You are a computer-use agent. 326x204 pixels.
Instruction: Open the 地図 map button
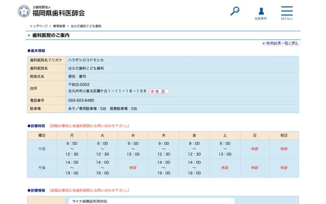(x=159, y=91)
